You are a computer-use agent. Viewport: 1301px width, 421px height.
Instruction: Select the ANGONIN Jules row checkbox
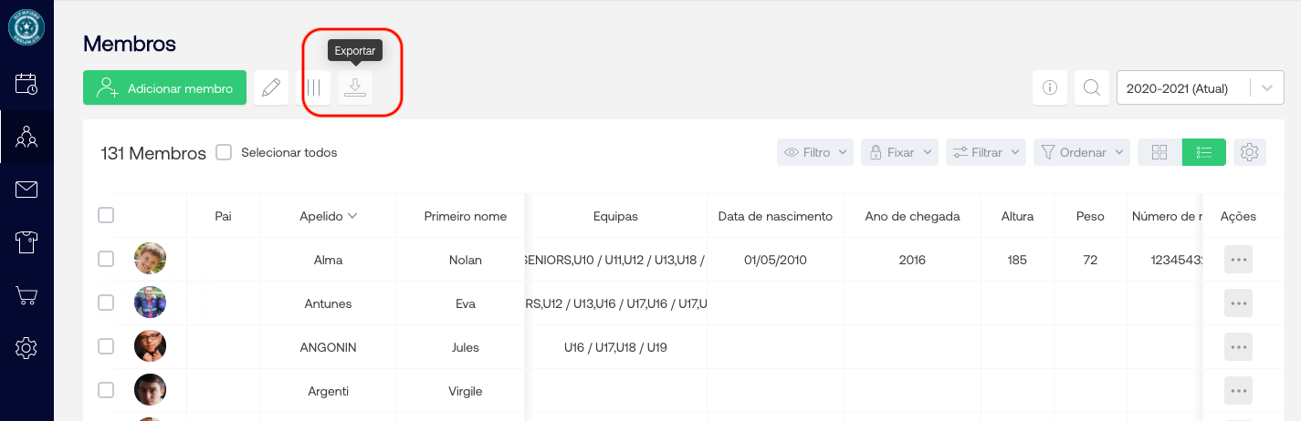[106, 346]
